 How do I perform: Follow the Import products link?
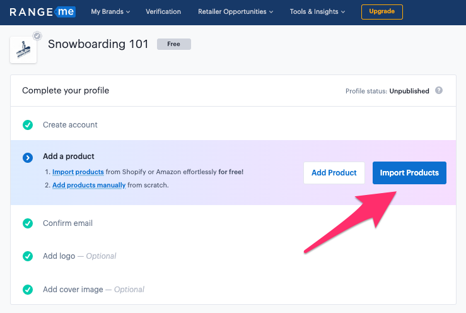pos(78,172)
